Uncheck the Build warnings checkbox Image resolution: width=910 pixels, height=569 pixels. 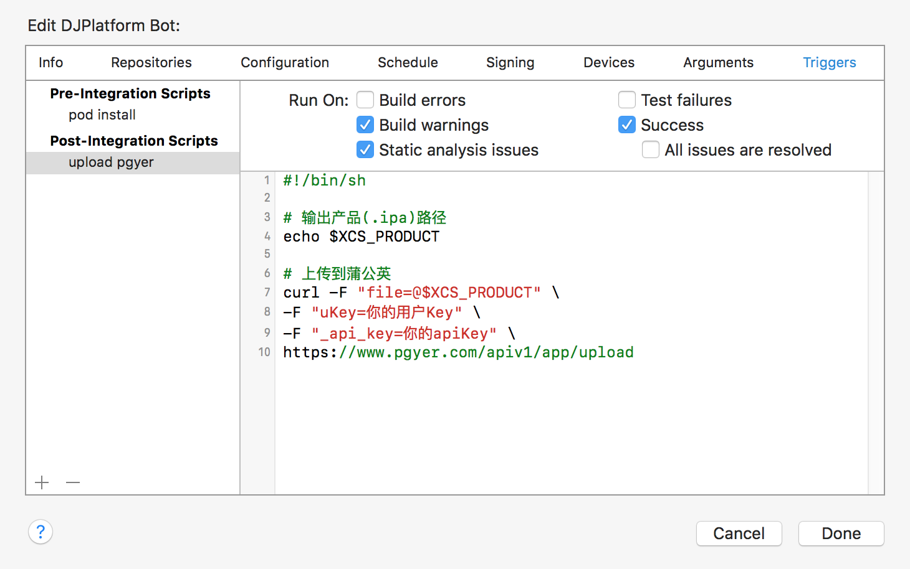pos(365,125)
